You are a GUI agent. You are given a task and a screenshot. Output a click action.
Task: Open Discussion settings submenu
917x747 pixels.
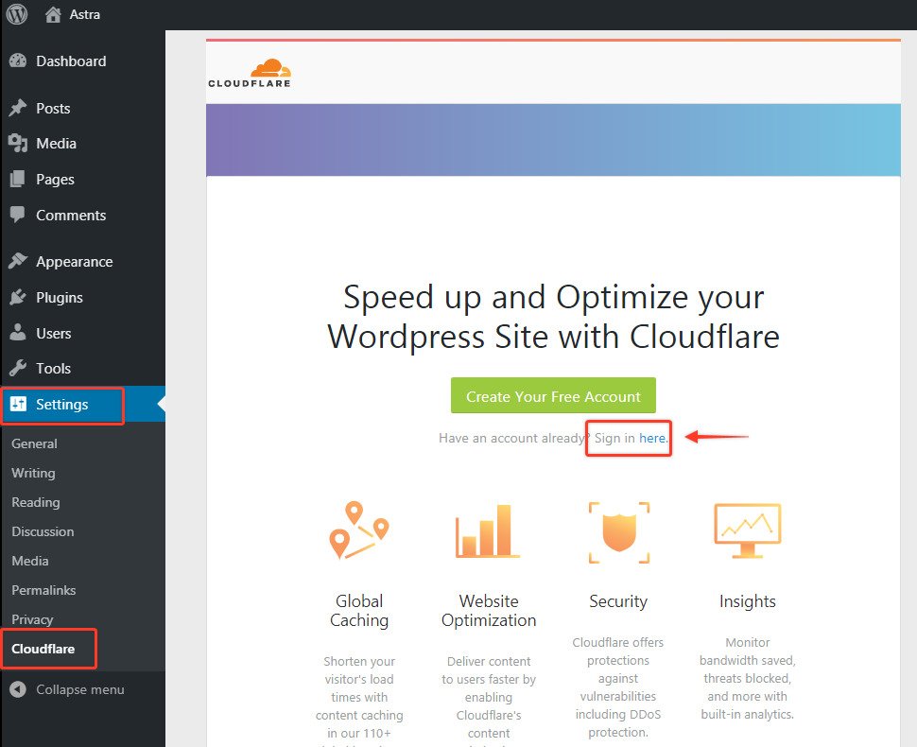coord(43,531)
